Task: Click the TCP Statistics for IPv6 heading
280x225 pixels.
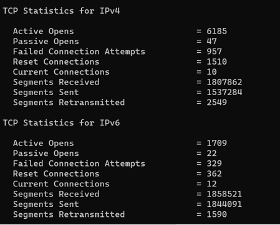Action: coord(62,123)
